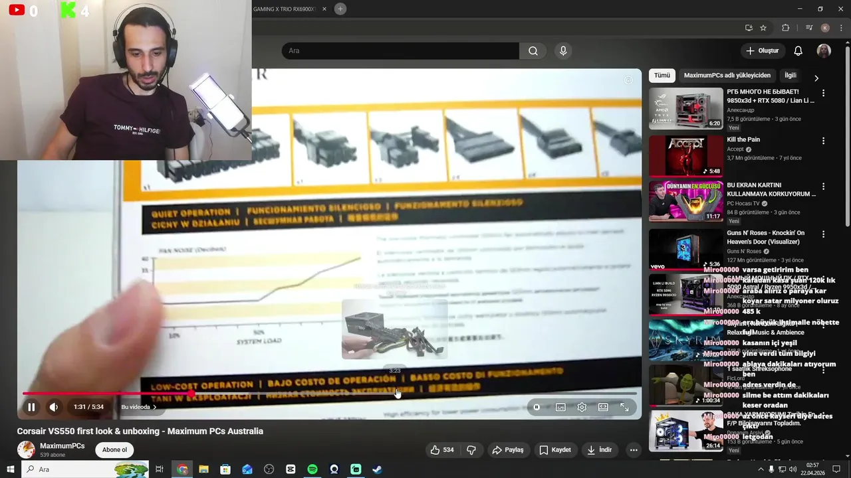Image resolution: width=851 pixels, height=478 pixels.
Task: Open options for Guns N' Roses video
Action: [x=823, y=234]
